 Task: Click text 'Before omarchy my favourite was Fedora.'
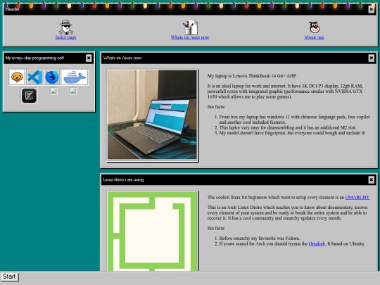(260, 239)
